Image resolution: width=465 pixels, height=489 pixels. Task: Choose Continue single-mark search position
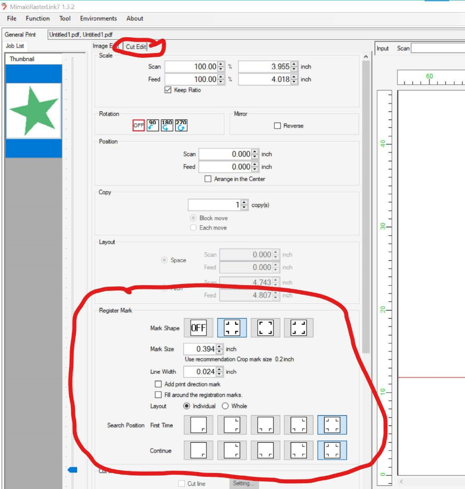pos(198,450)
